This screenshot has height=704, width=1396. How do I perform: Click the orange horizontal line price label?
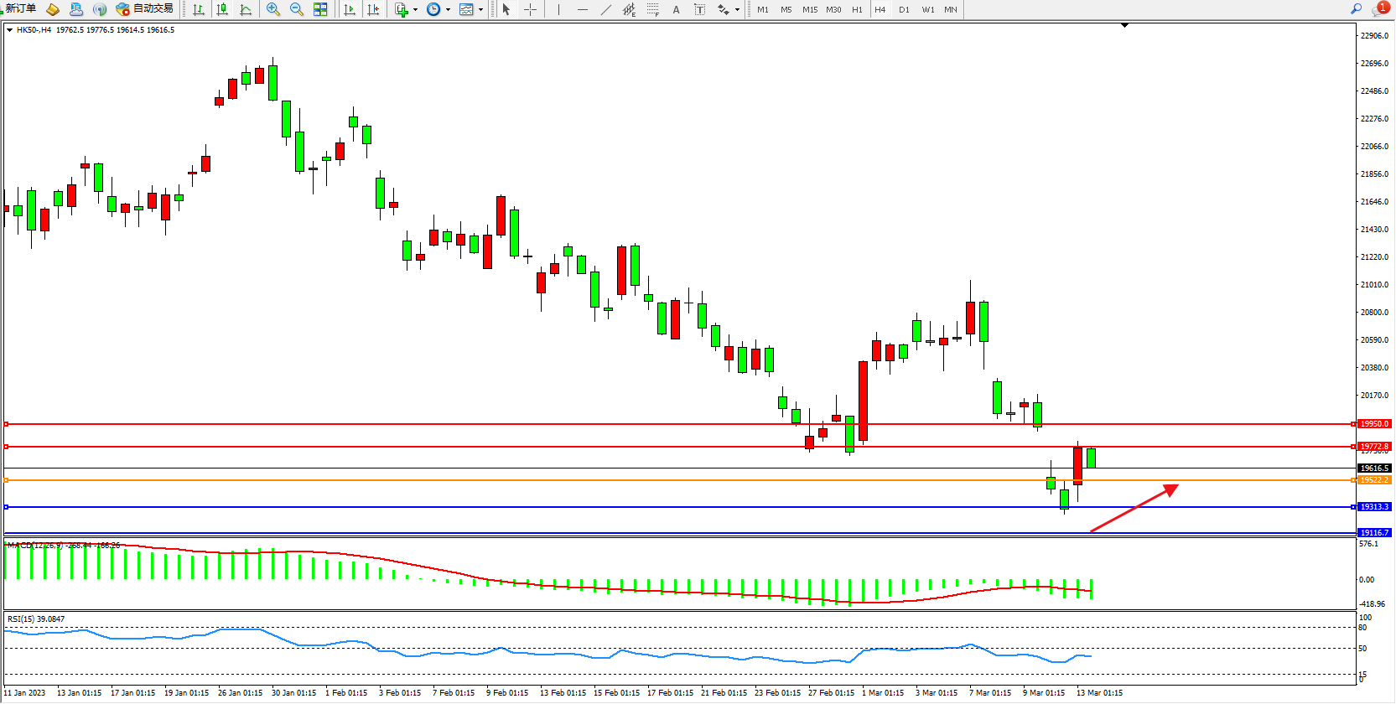(1374, 480)
